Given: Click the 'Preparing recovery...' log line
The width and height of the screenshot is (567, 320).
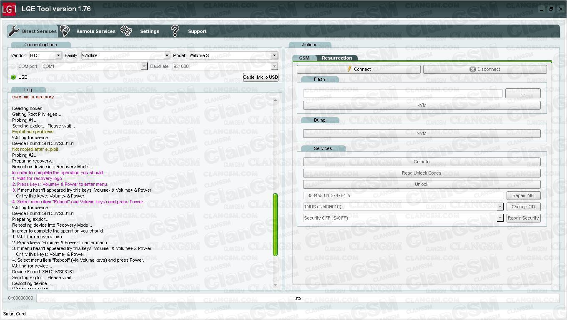Looking at the screenshot, I should [33, 161].
